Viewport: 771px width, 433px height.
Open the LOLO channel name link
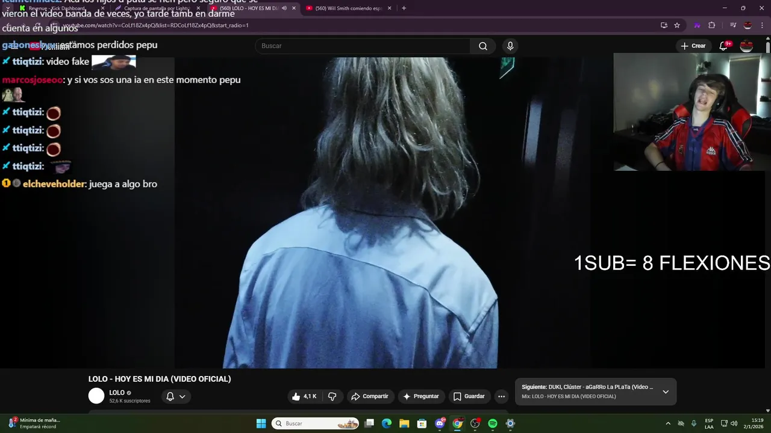tap(117, 393)
